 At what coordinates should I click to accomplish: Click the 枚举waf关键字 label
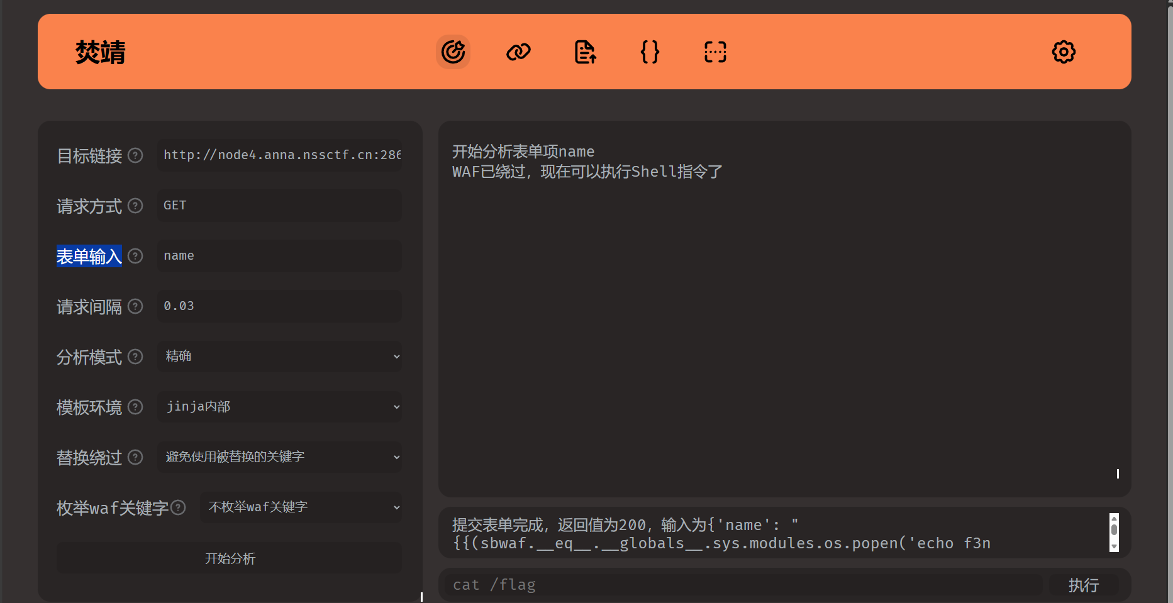tap(113, 508)
